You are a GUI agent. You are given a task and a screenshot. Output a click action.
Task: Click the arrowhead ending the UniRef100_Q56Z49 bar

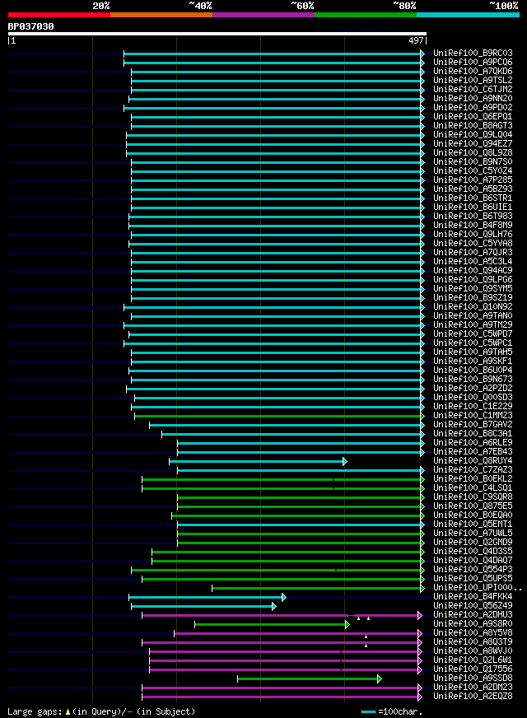point(274,607)
